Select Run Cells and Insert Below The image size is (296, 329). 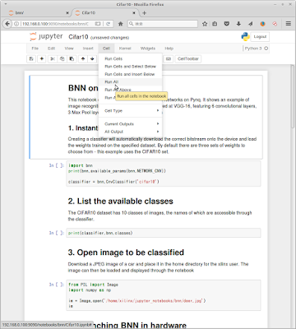[131, 74]
